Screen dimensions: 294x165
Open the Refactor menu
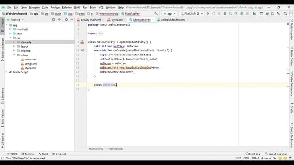67,7
